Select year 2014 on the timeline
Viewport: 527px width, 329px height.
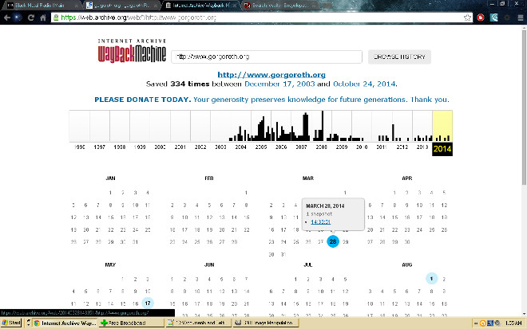(x=442, y=149)
